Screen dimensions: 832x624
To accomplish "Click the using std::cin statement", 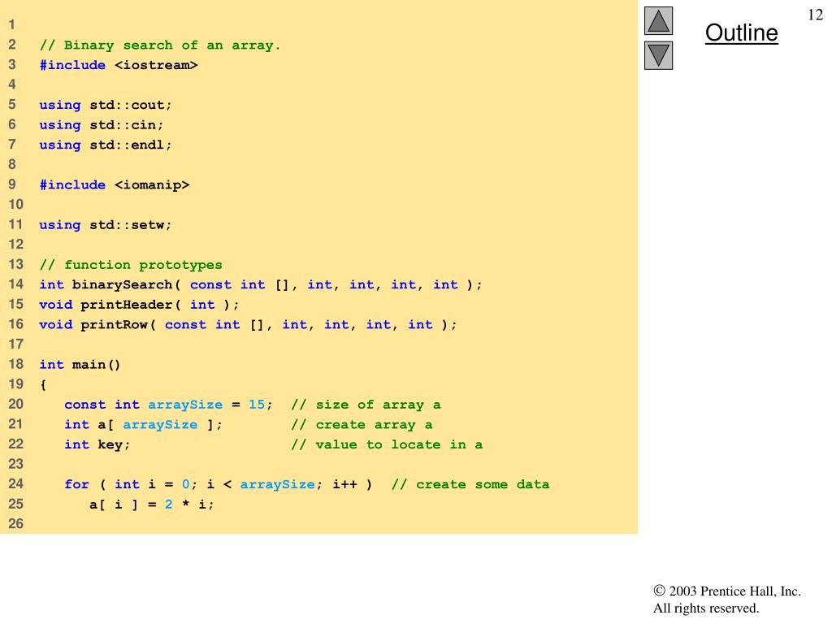I will 102,125.
